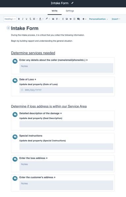Apply italic formatting
Screen dimensions: 126x197
click(x=23, y=19)
